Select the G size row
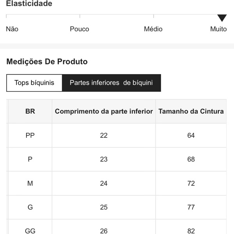 point(30,207)
